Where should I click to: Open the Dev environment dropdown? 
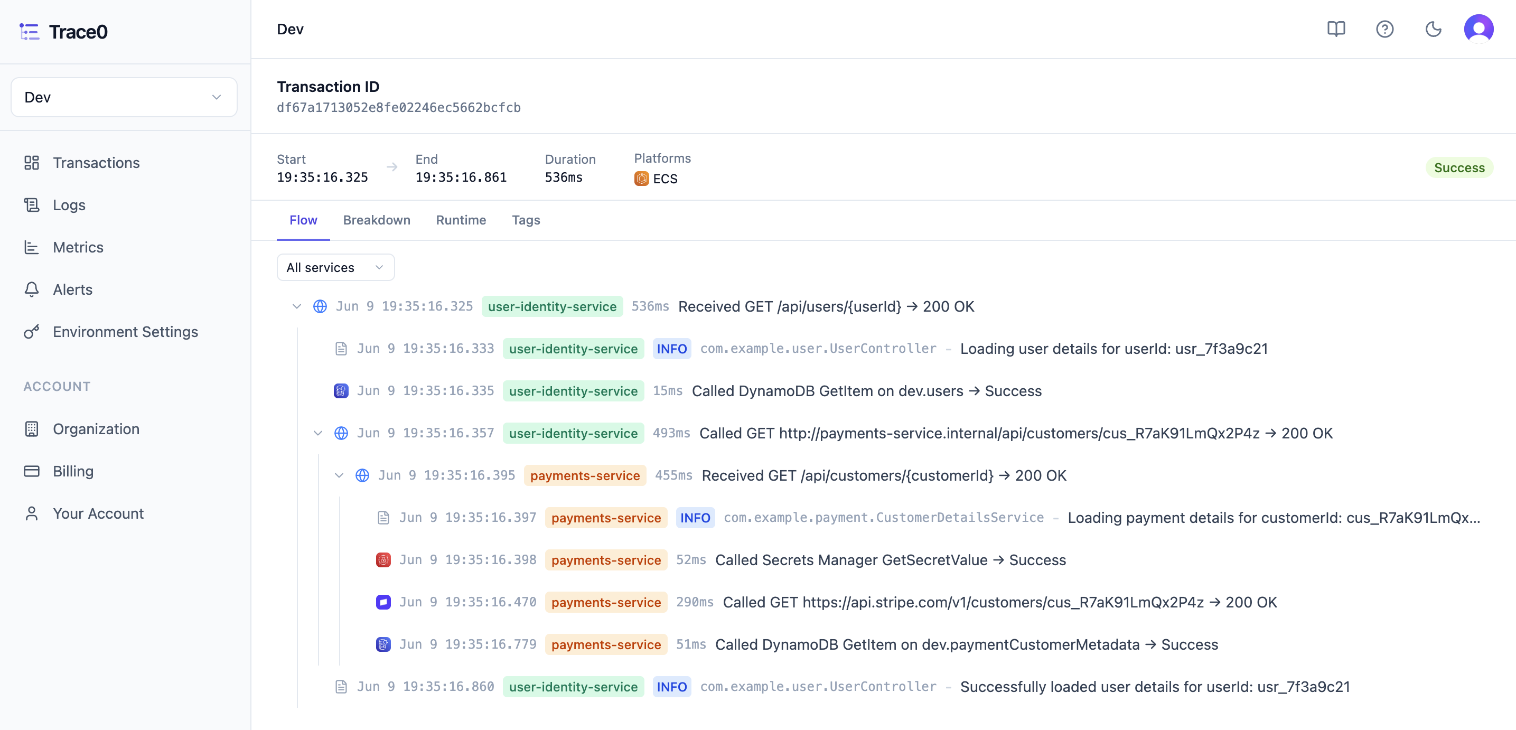click(124, 97)
